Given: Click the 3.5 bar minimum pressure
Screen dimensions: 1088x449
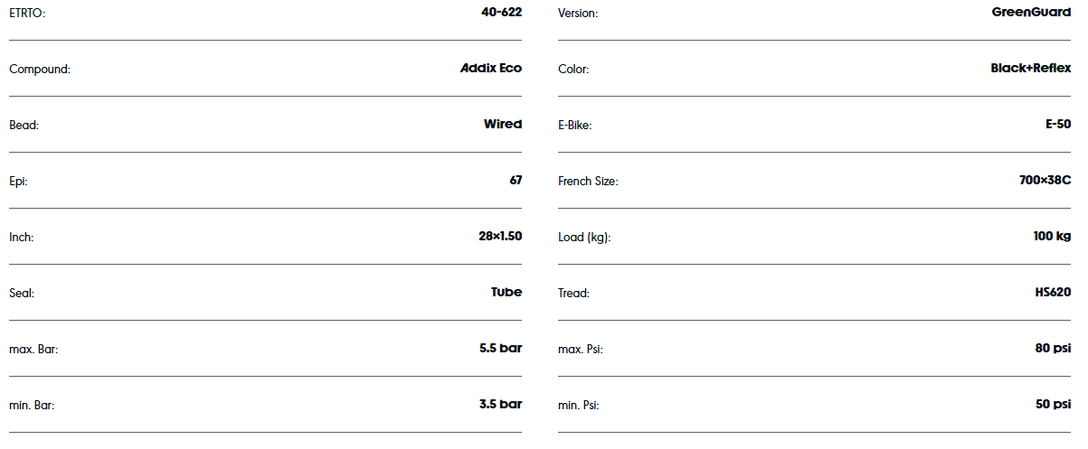Looking at the screenshot, I should [x=500, y=404].
